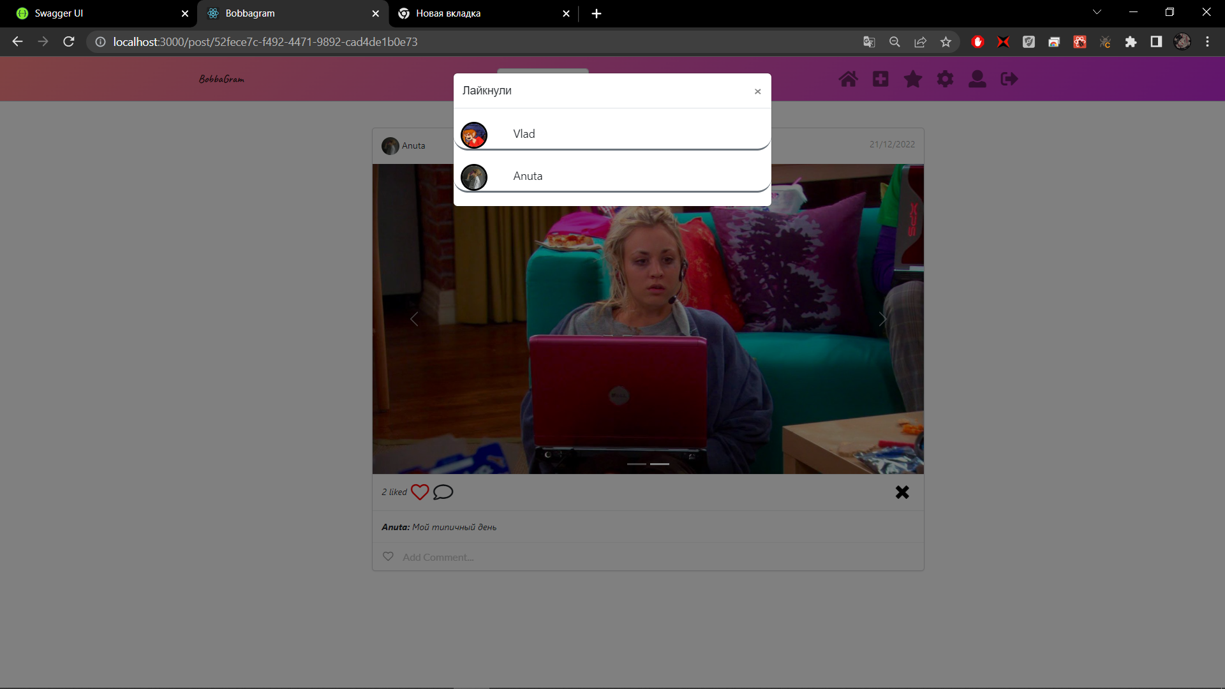Delete post with black X icon

coord(902,492)
